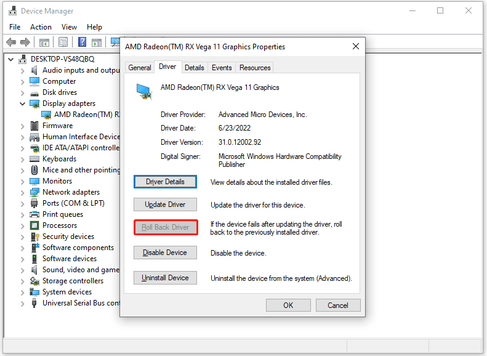The image size is (487, 356).
Task: Click the Mice and other pointing icon
Action: click(x=34, y=170)
